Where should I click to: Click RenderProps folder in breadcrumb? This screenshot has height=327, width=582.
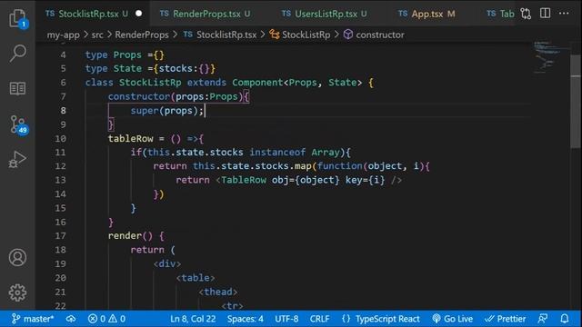pos(142,35)
